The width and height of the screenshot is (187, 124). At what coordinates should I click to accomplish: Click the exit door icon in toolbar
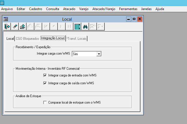7,27
